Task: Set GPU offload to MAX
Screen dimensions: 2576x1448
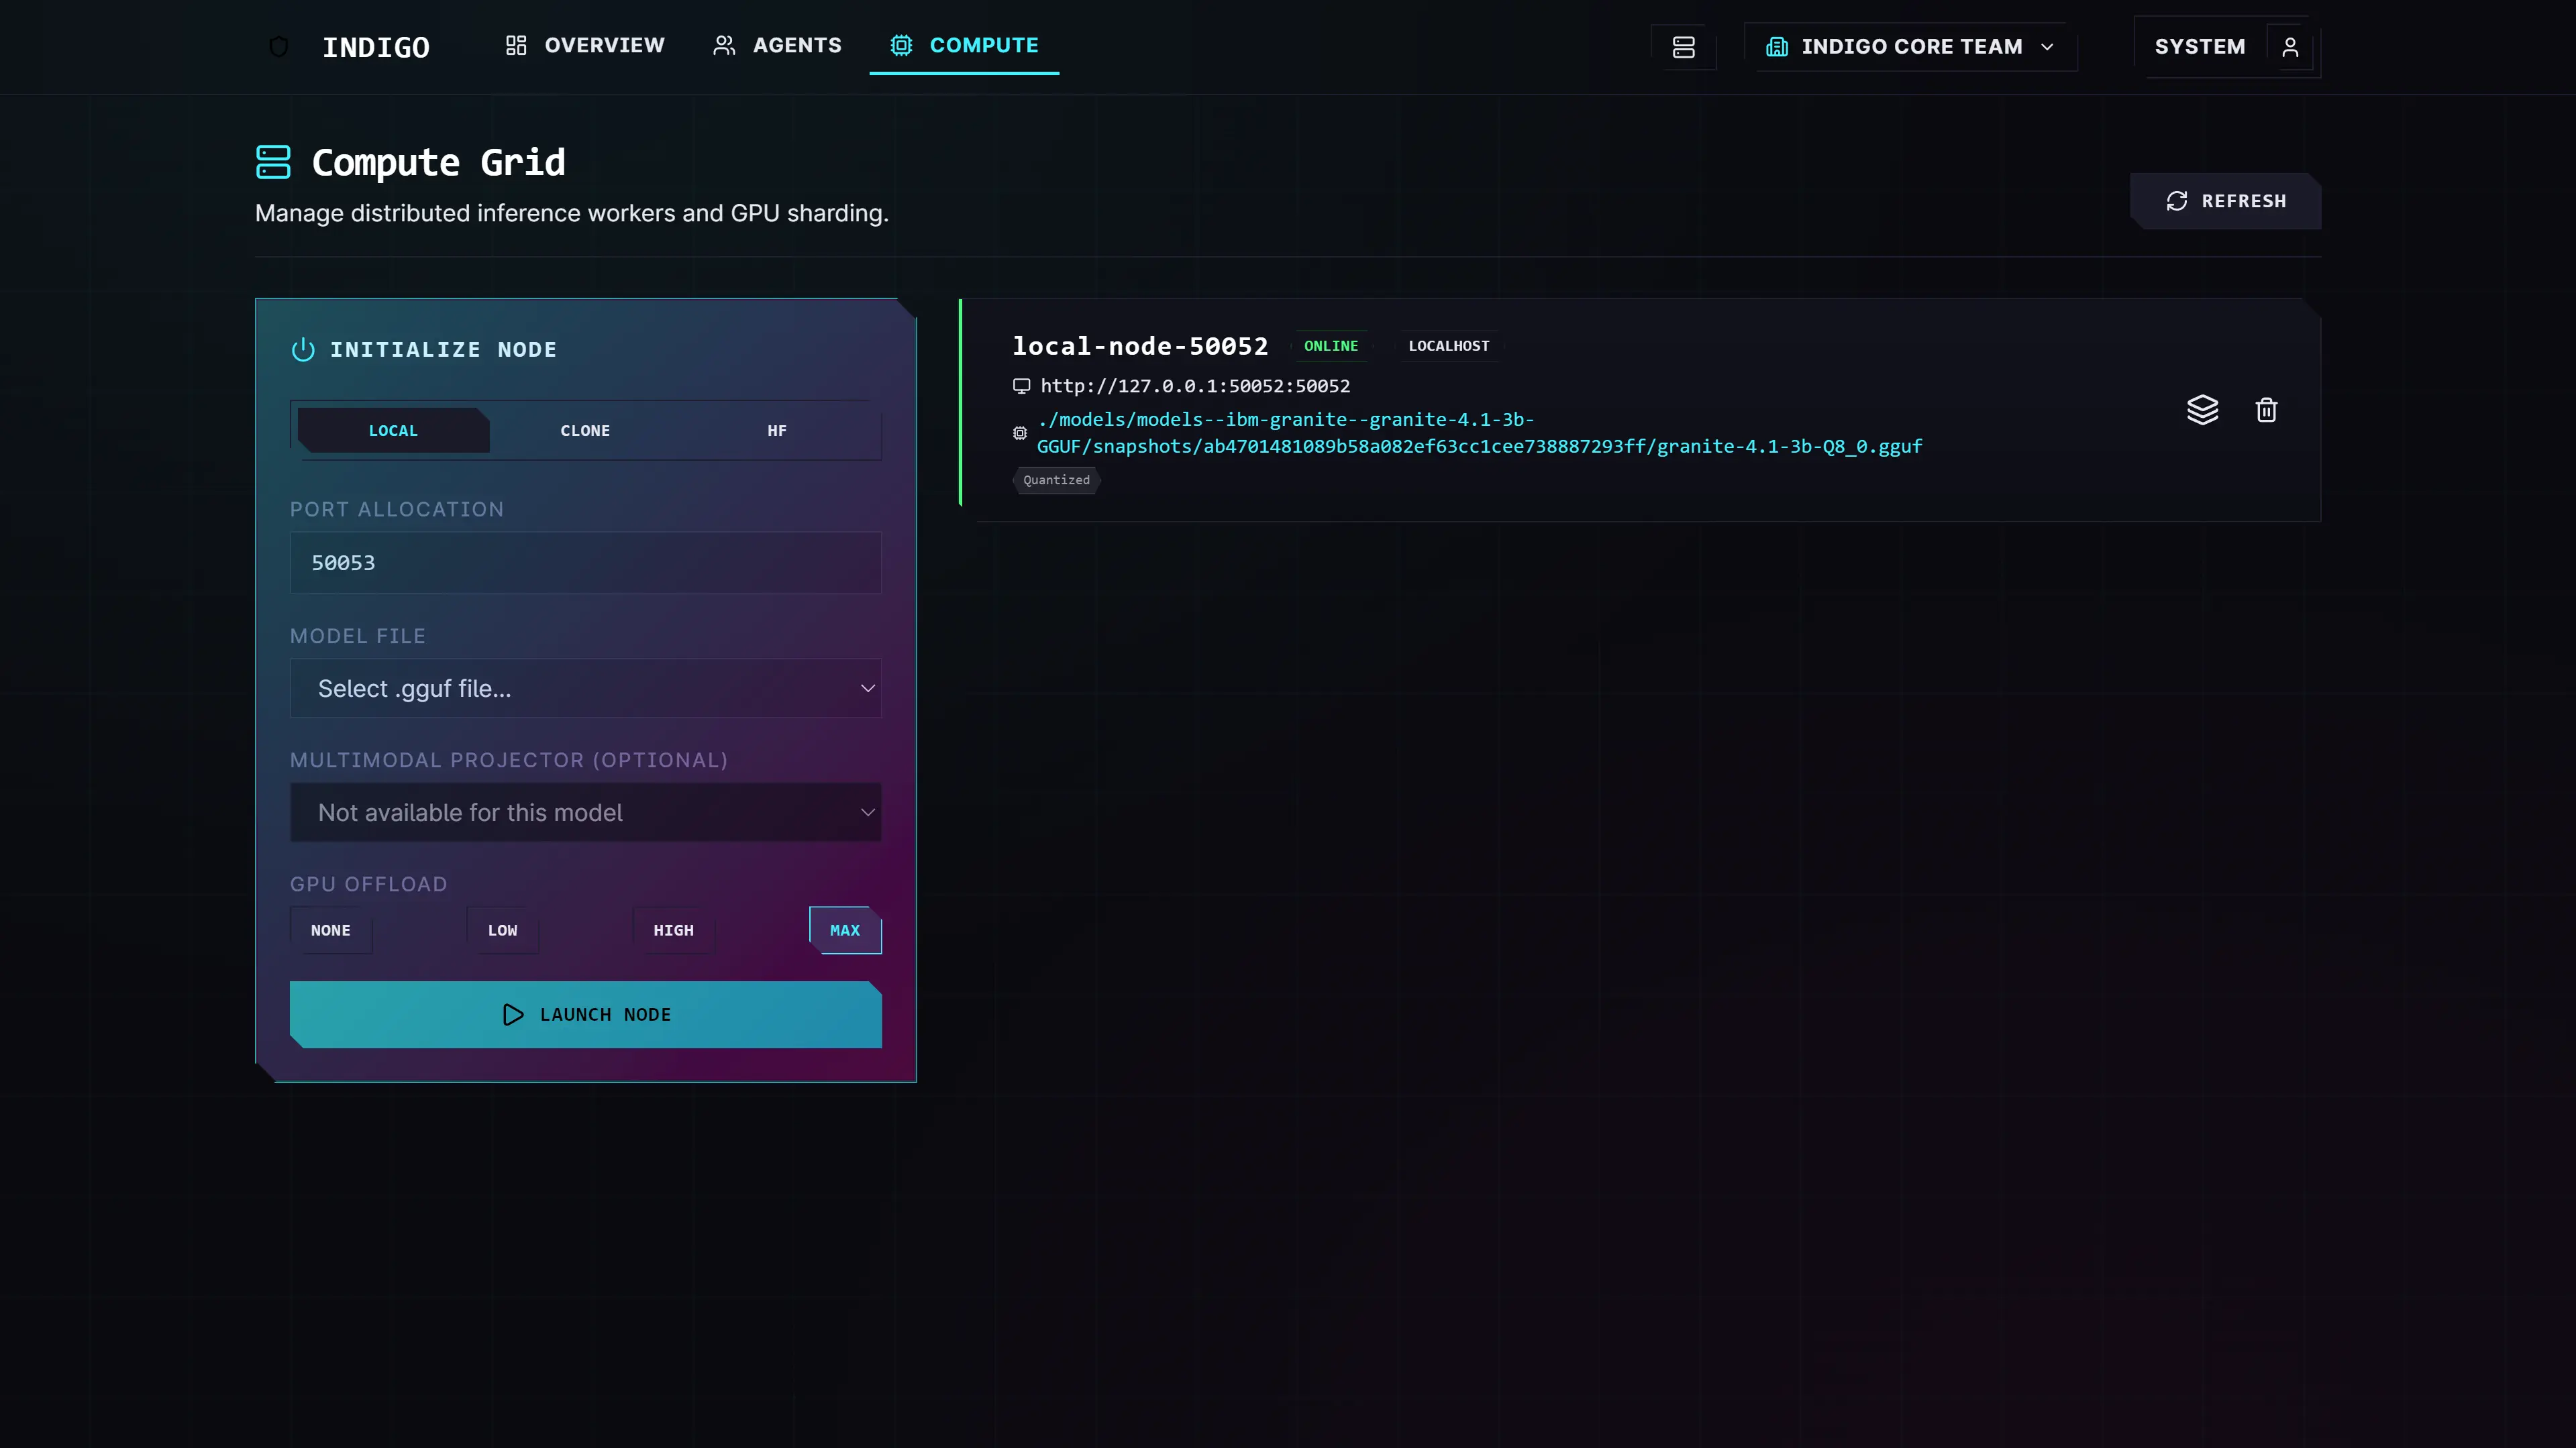Action: (845, 930)
